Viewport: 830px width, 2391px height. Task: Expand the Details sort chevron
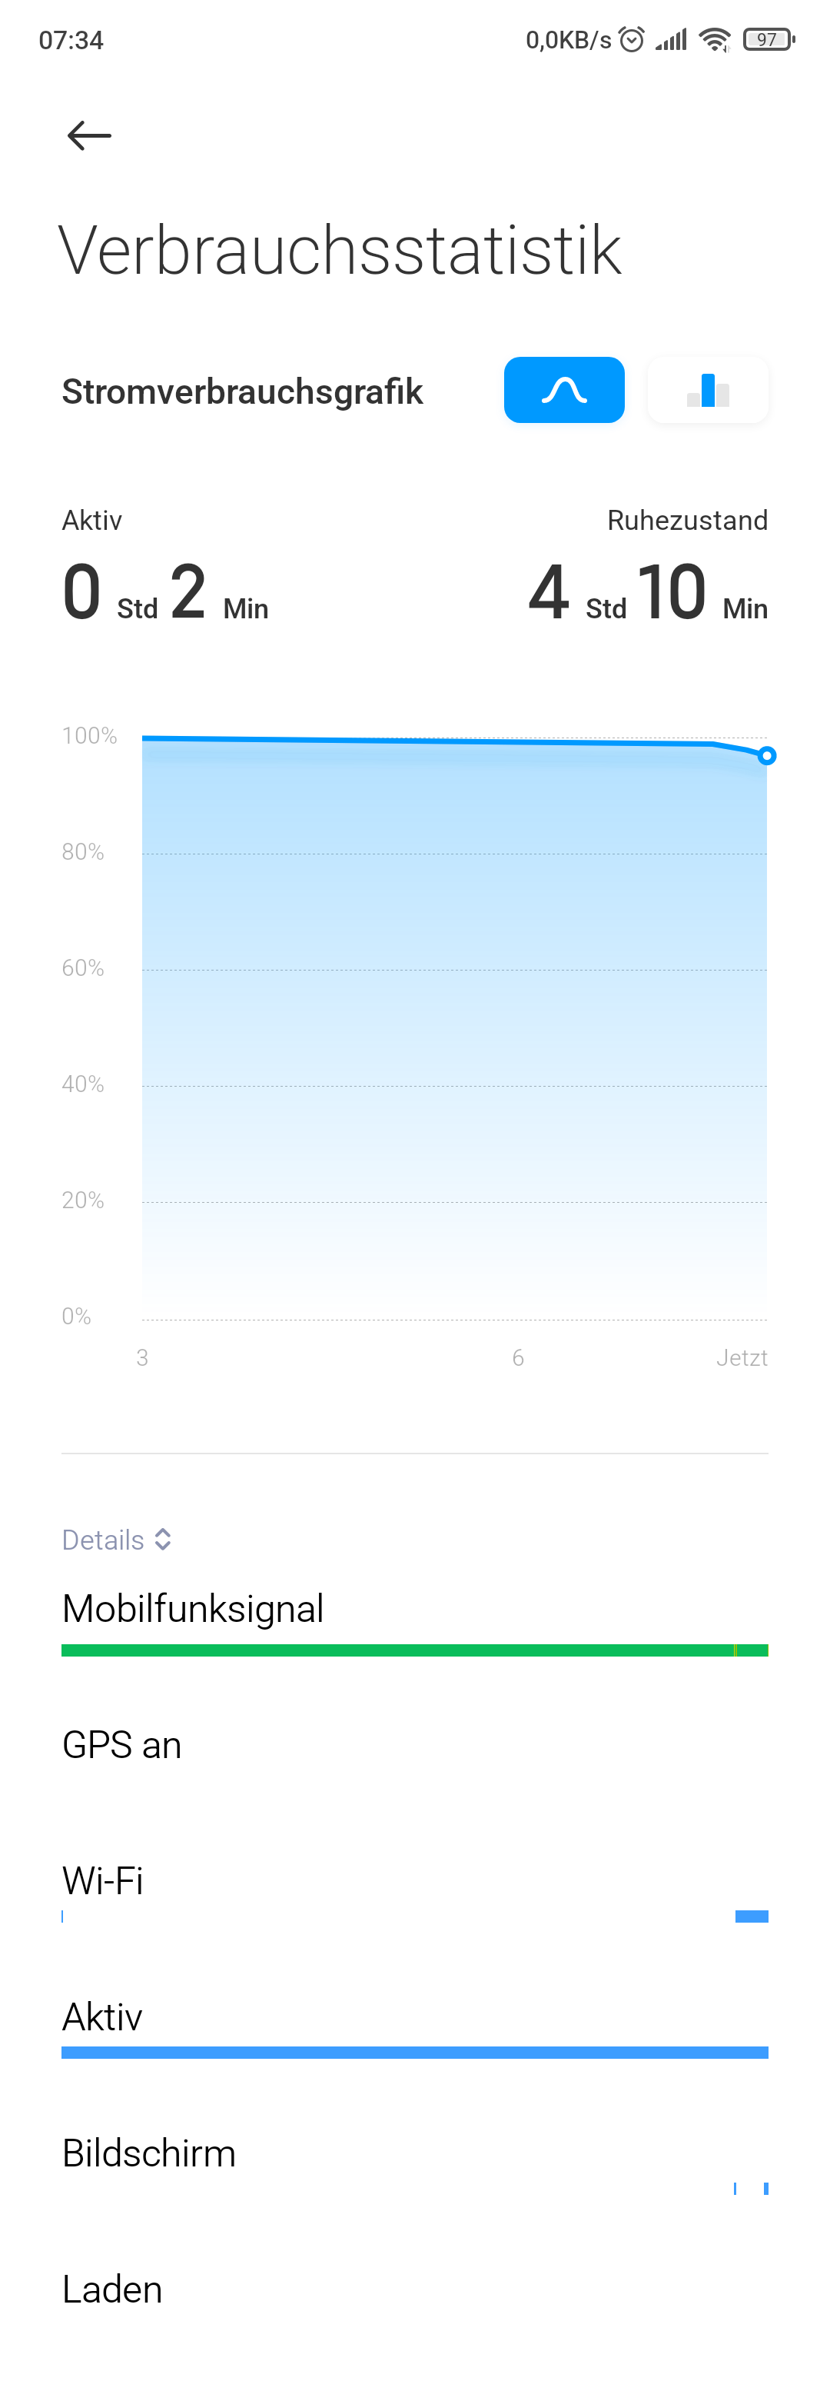[163, 1539]
